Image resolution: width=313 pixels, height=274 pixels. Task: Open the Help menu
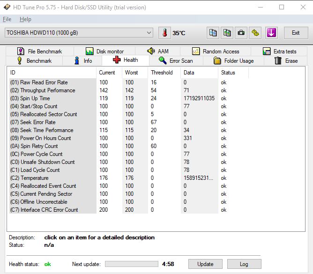coord(25,19)
